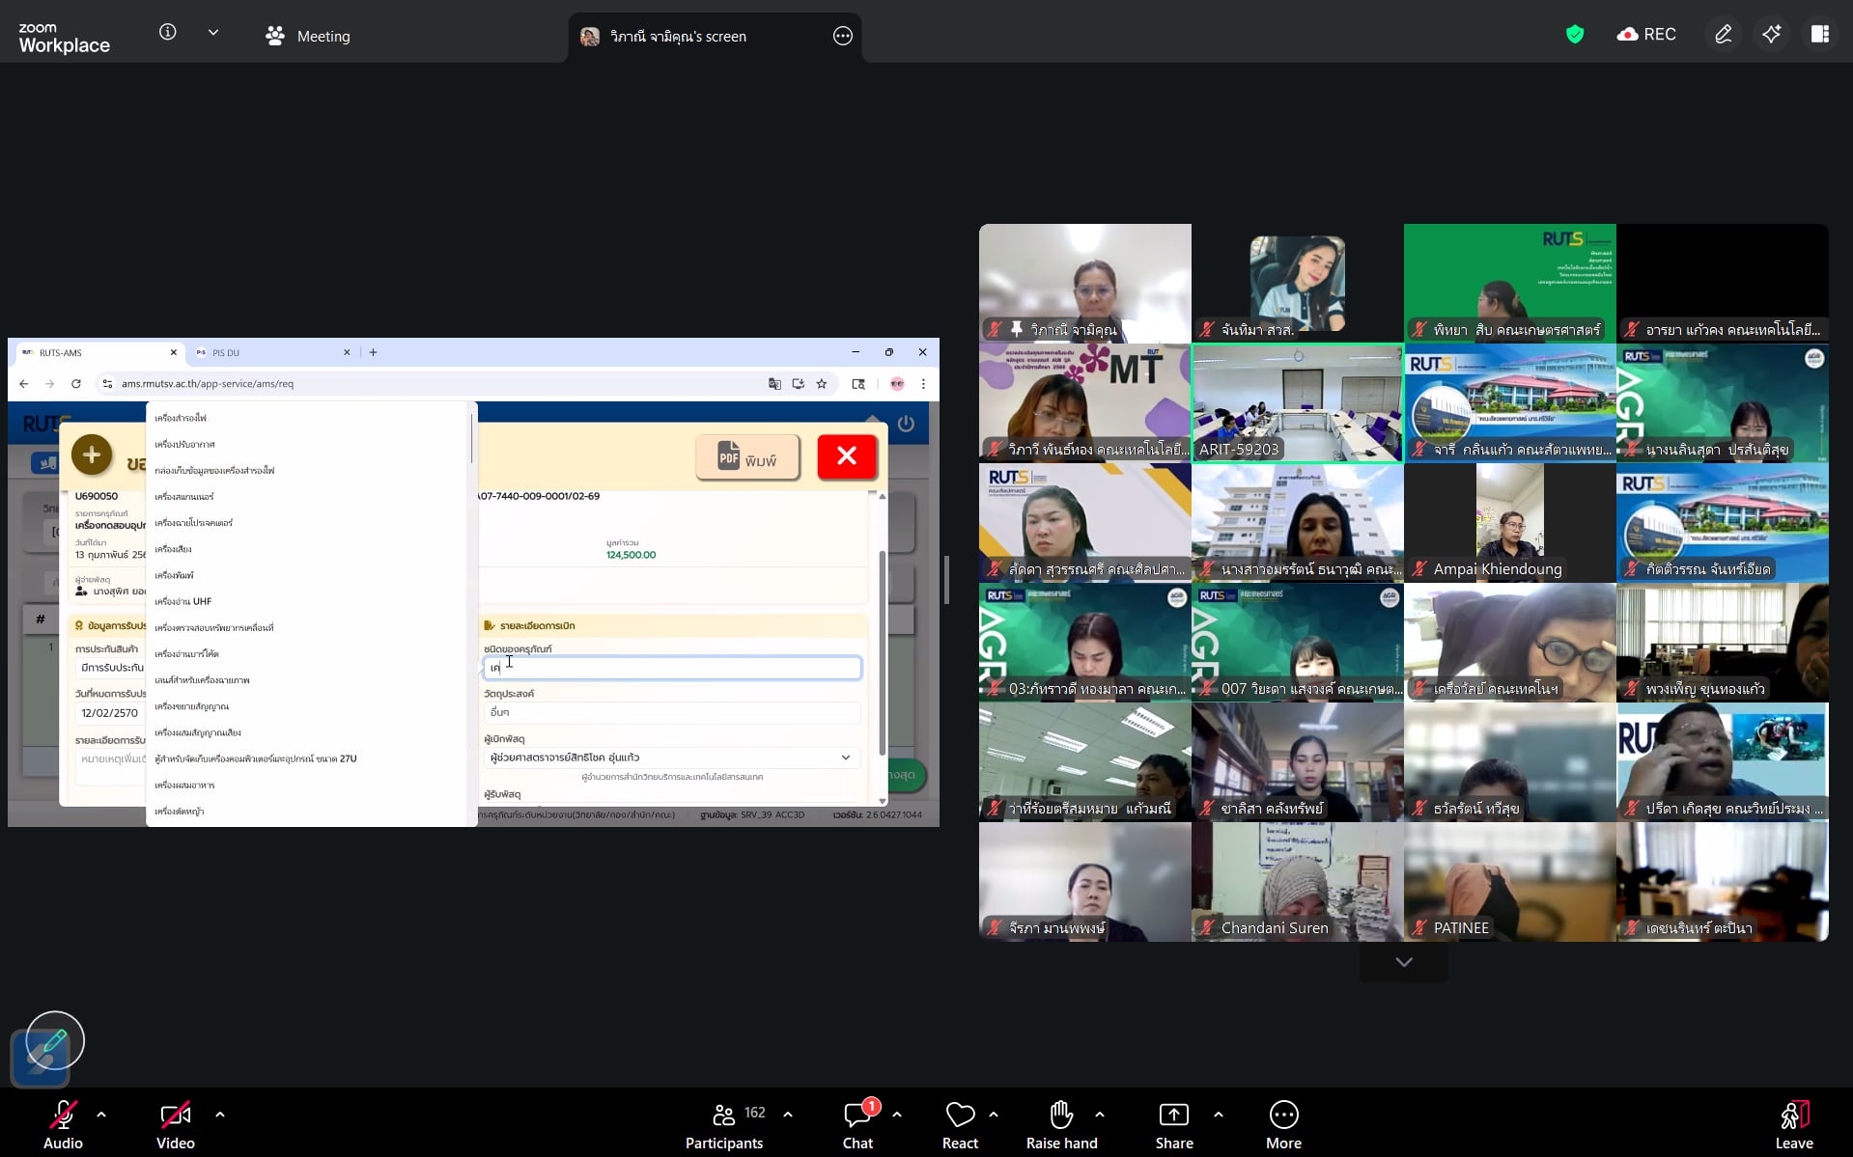Image resolution: width=1853 pixels, height=1157 pixels.
Task: Unmute the Audio microphone
Action: (63, 1116)
